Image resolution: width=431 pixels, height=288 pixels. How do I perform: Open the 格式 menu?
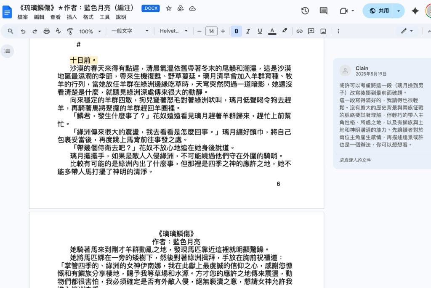(x=88, y=17)
